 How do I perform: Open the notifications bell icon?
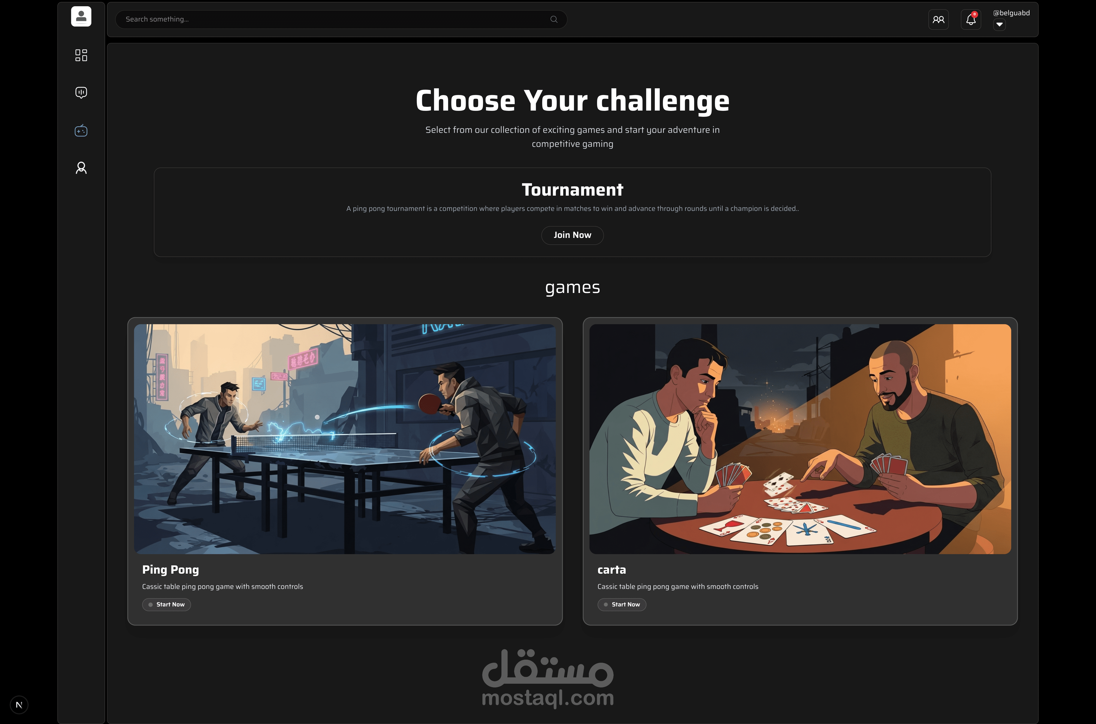(x=970, y=20)
